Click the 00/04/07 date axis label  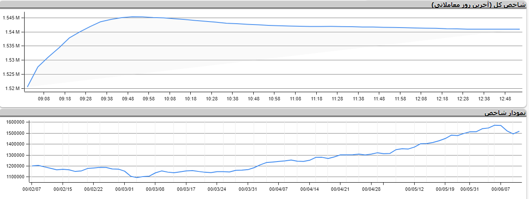click(279, 189)
